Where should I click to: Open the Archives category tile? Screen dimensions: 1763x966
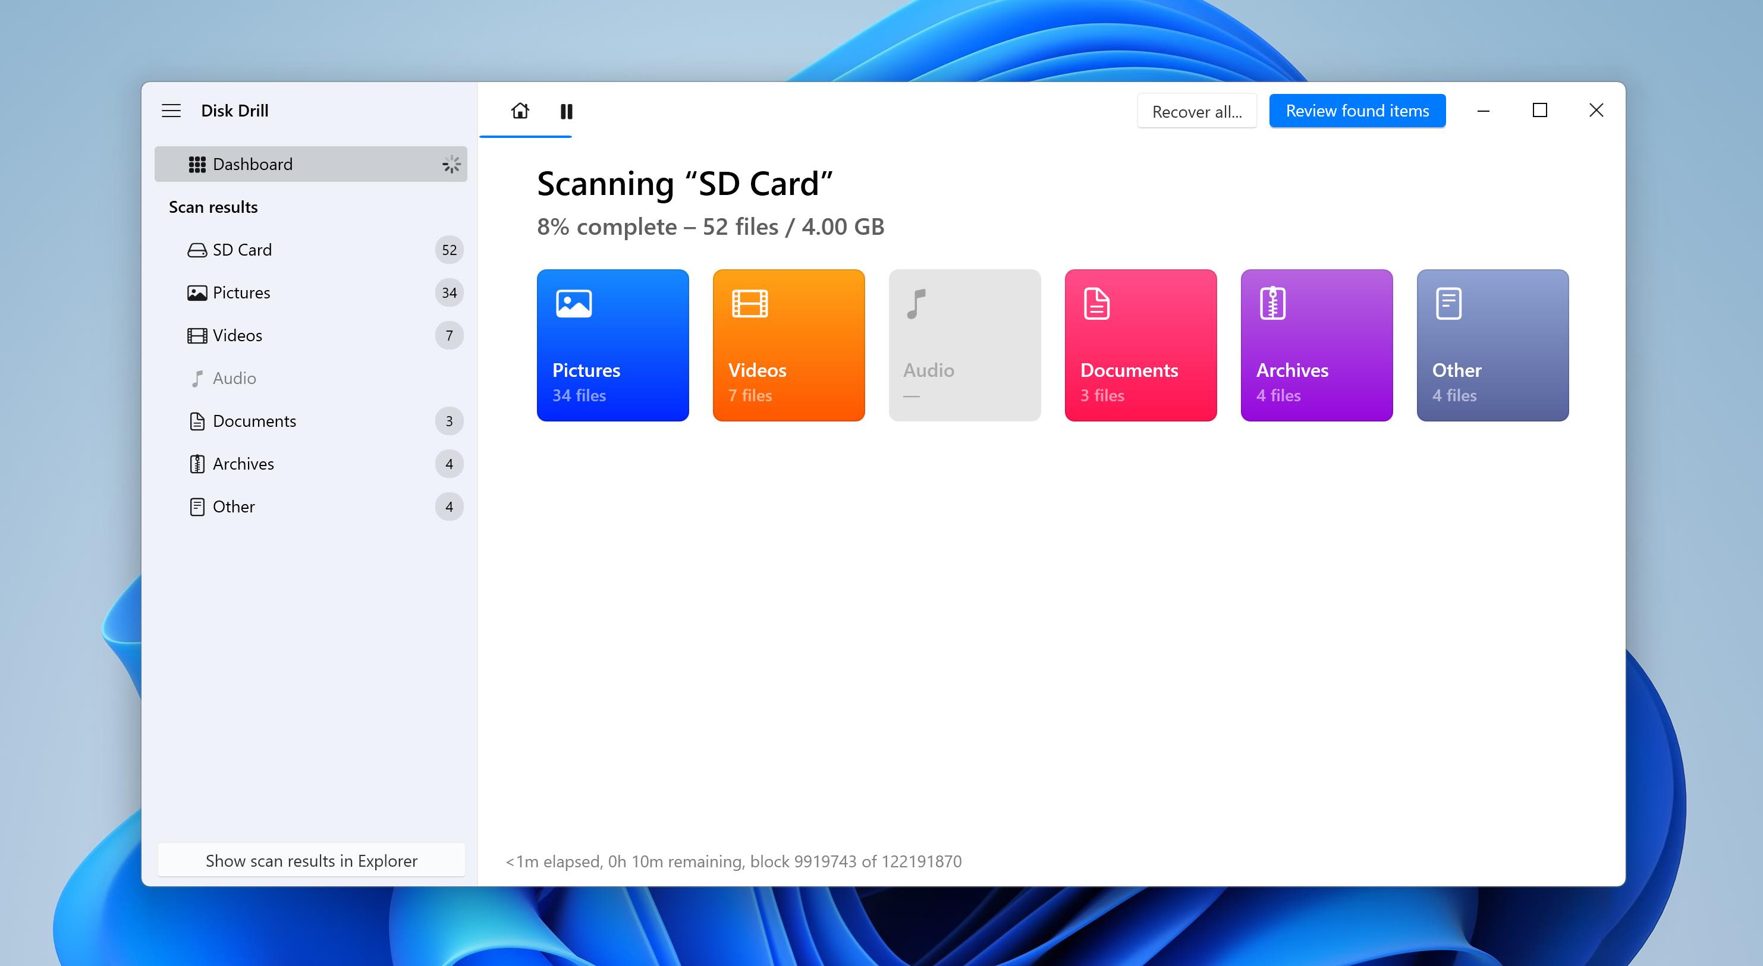click(x=1316, y=345)
